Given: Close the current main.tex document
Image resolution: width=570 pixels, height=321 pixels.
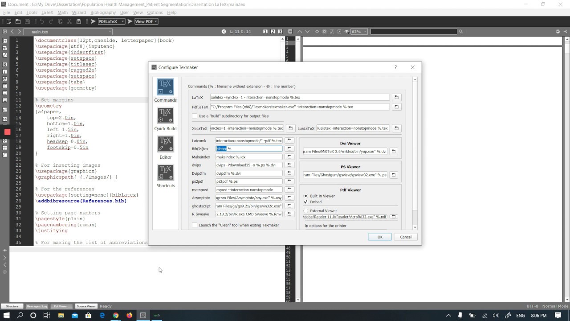Looking at the screenshot, I should click(224, 32).
